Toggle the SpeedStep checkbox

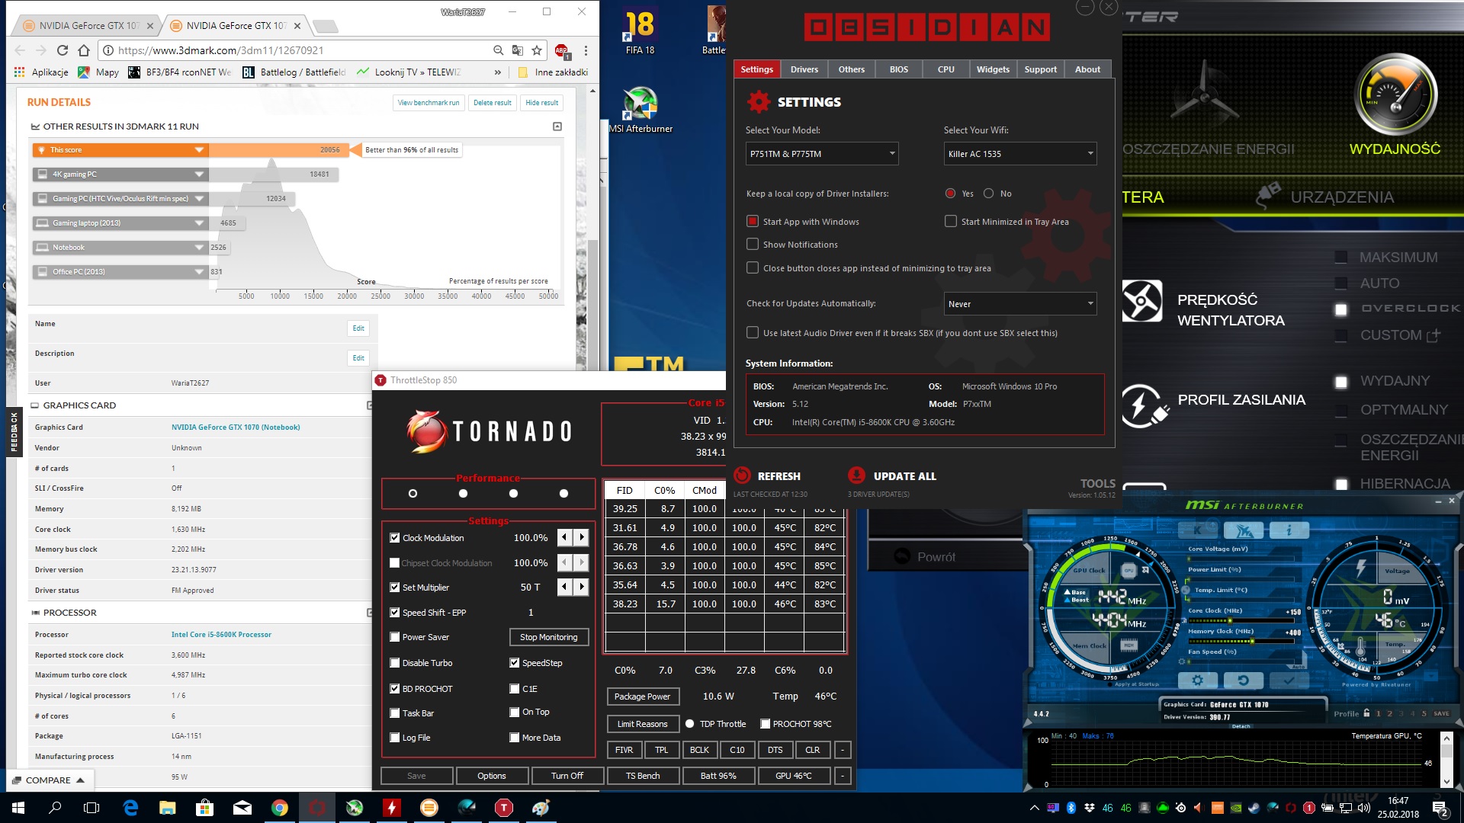tap(515, 663)
